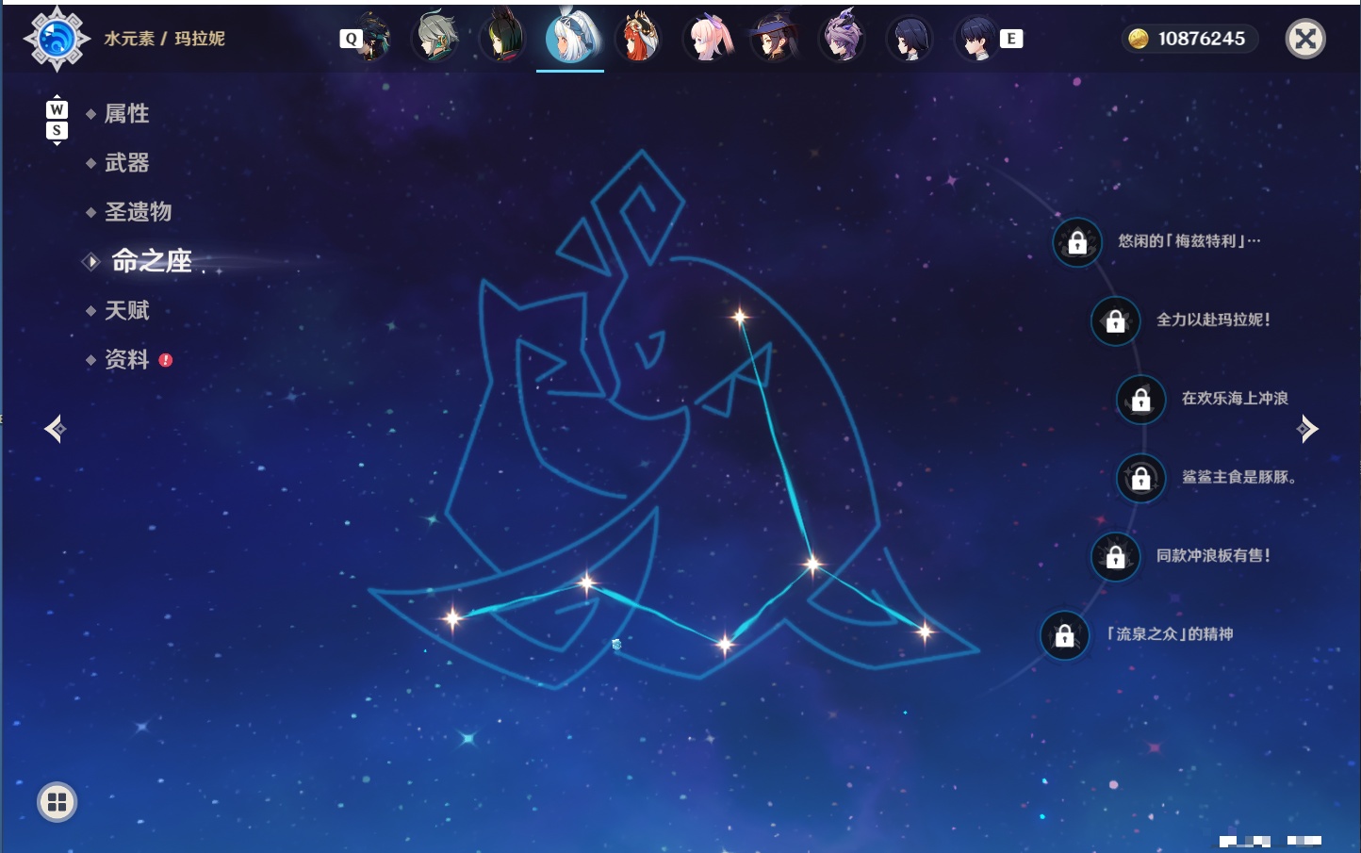Click the lock icon beside 在欢乐海上冲浪
Screen dimensions: 1361x853
[1140, 399]
